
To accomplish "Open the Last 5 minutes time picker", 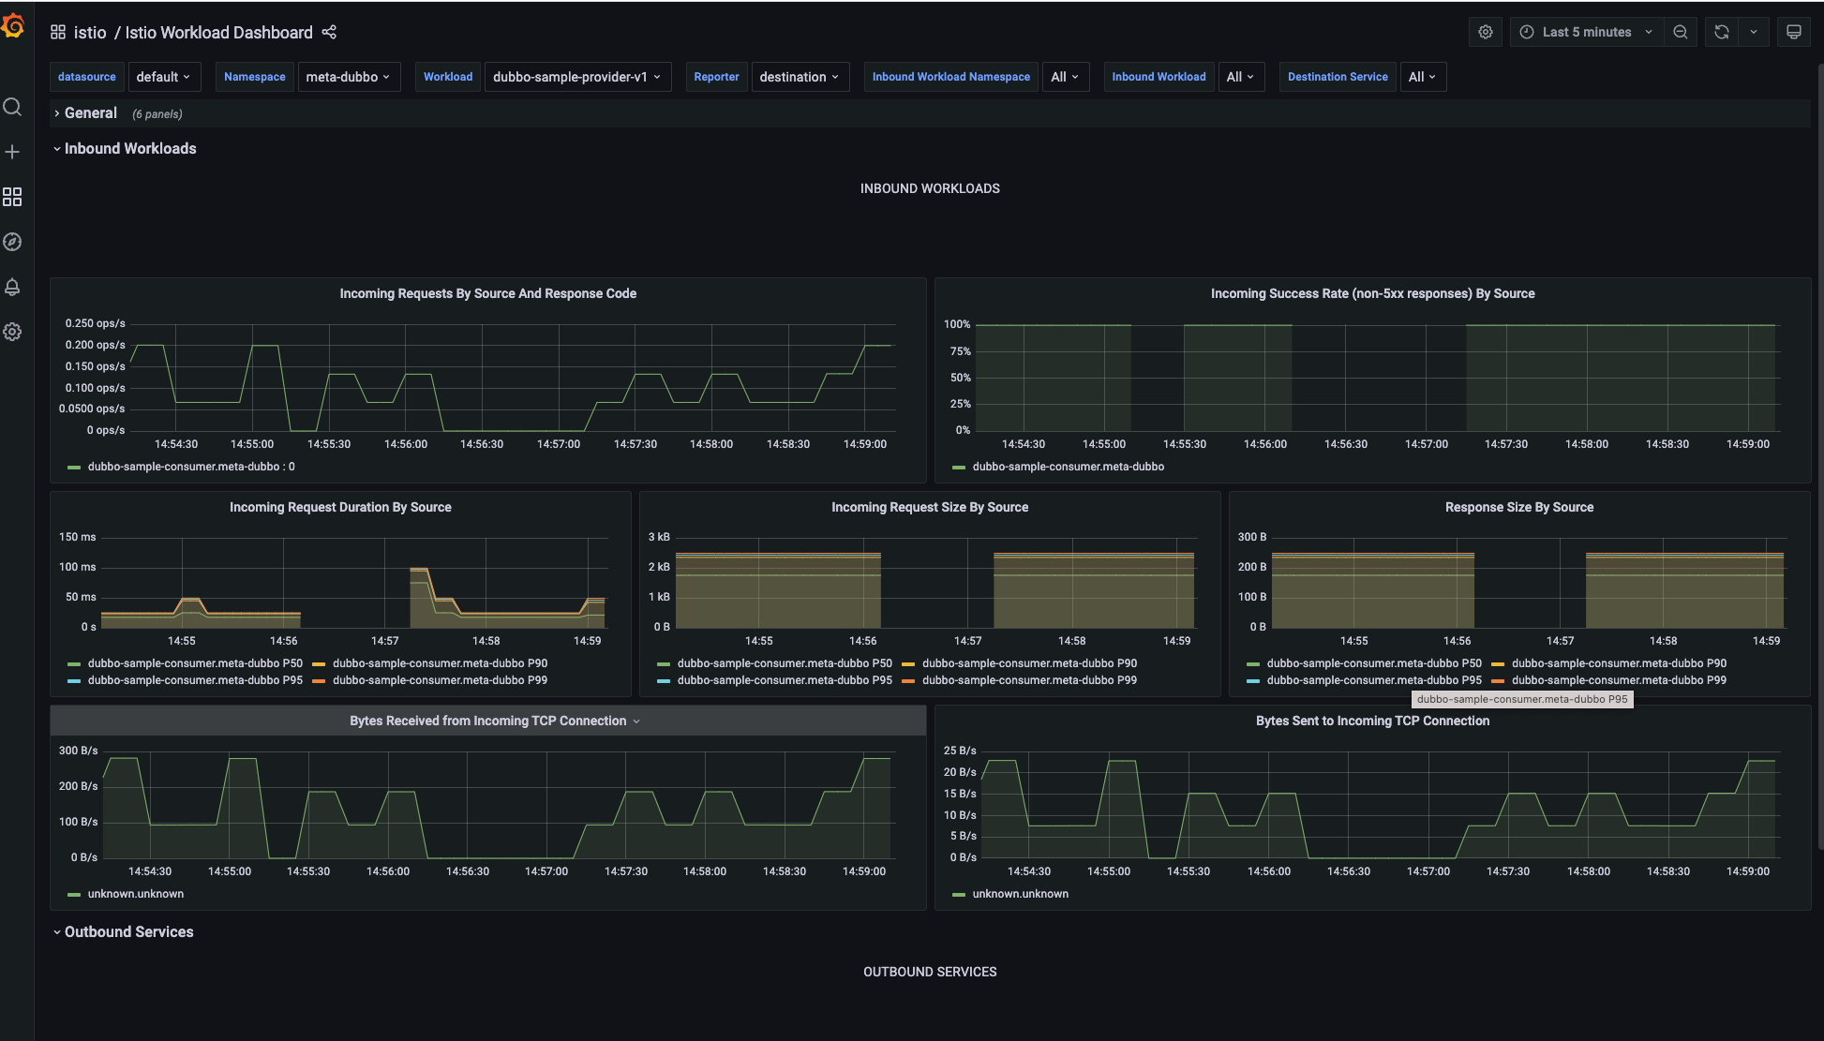I will point(1586,32).
